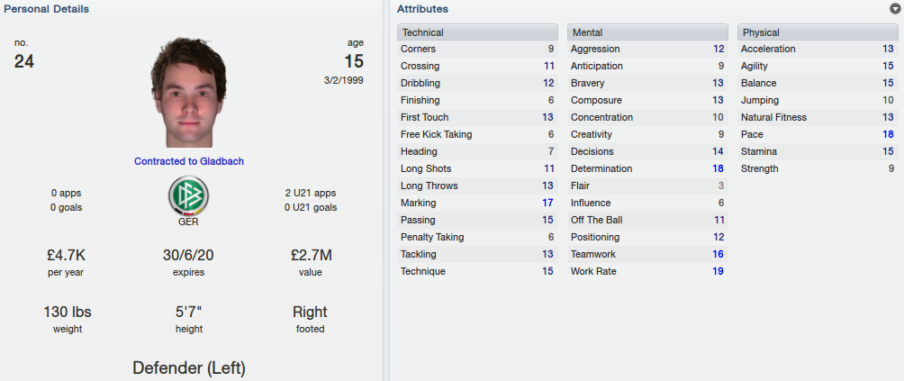This screenshot has width=904, height=381.
Task: Select the Physical column header
Action: click(818, 32)
